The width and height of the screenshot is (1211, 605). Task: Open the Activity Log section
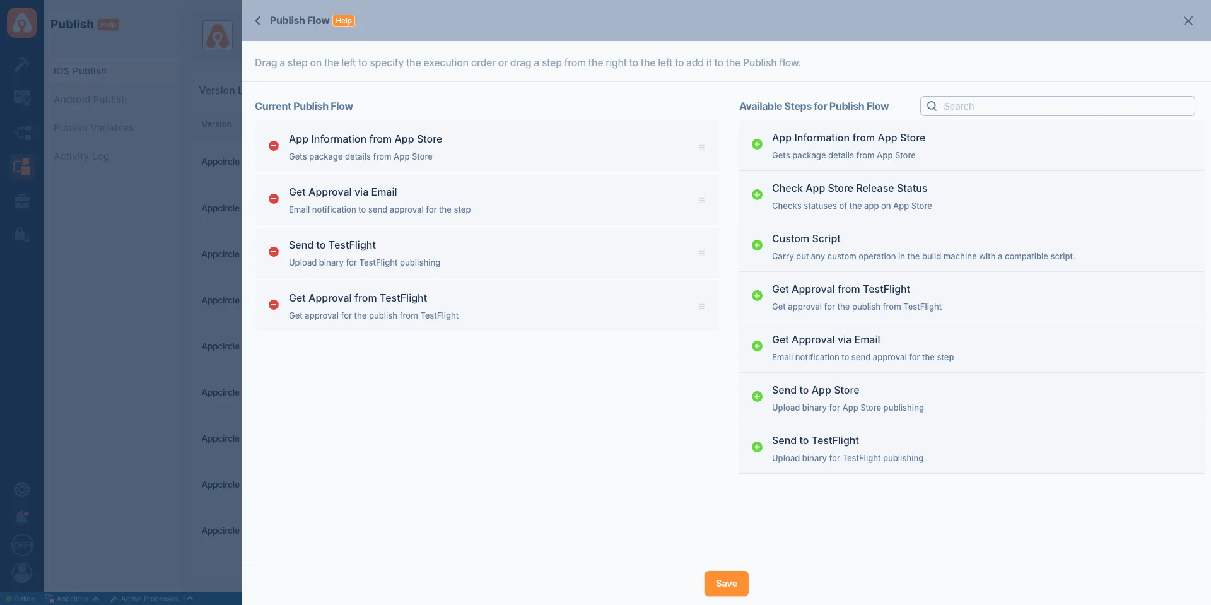point(81,156)
